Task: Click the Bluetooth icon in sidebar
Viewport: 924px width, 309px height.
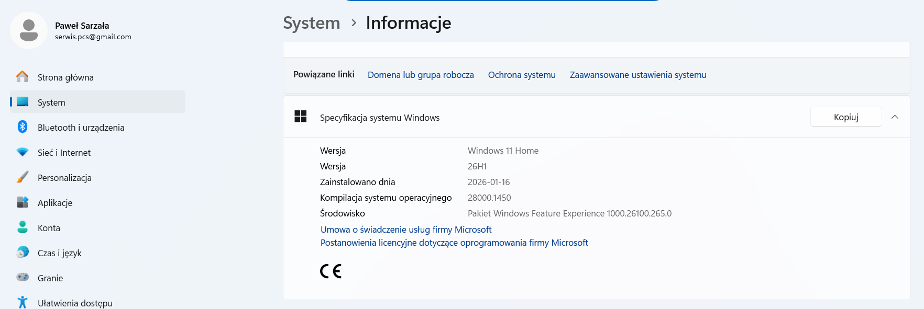Action: 23,127
